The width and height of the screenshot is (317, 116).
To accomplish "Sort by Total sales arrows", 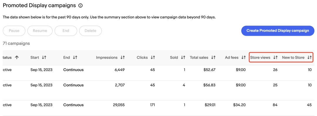I will (213, 57).
